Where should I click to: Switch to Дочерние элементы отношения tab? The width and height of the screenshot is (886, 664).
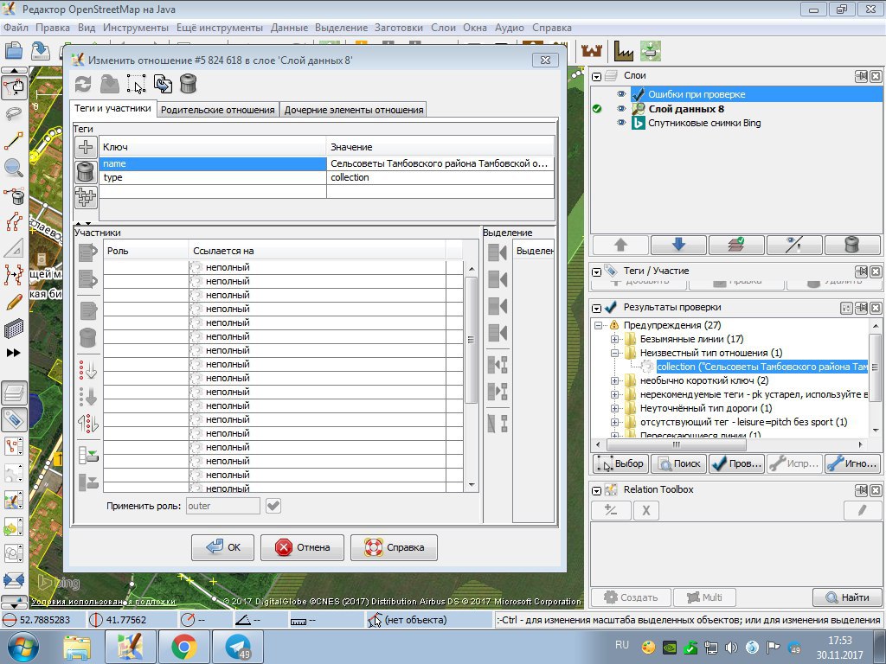coord(354,110)
